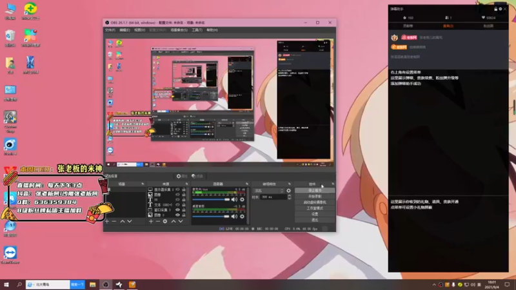This screenshot has width=516, height=290.
Task: Mute the microphone track speaker icon
Action: pos(234,199)
